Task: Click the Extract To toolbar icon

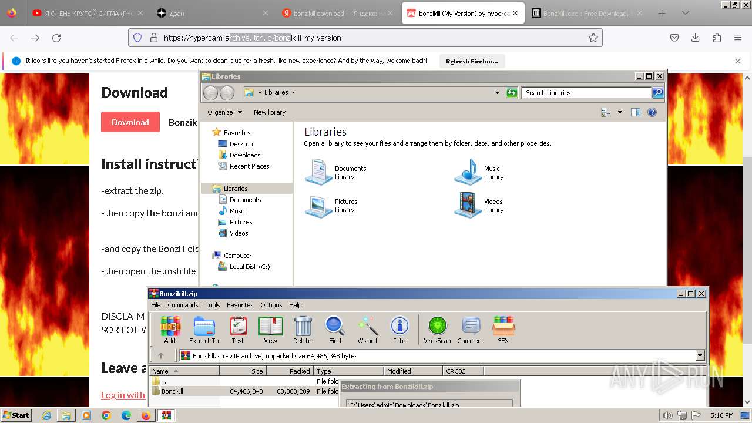Action: (204, 330)
